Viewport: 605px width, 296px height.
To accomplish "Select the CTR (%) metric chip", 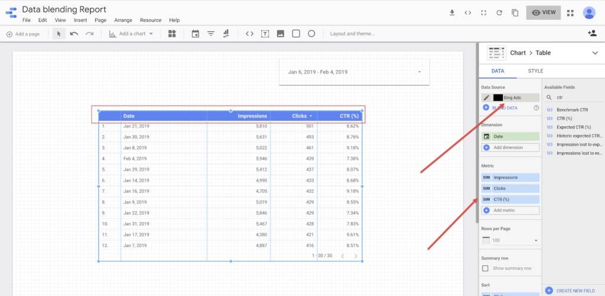I will click(510, 199).
